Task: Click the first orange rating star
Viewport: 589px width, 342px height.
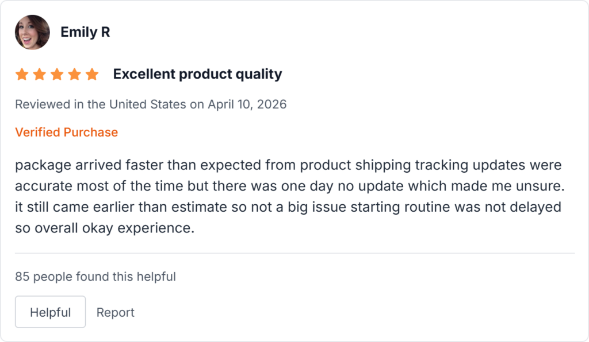Action: 22,75
